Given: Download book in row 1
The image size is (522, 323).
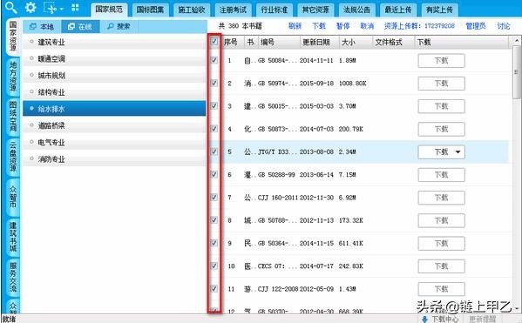Looking at the screenshot, I should [442, 61].
